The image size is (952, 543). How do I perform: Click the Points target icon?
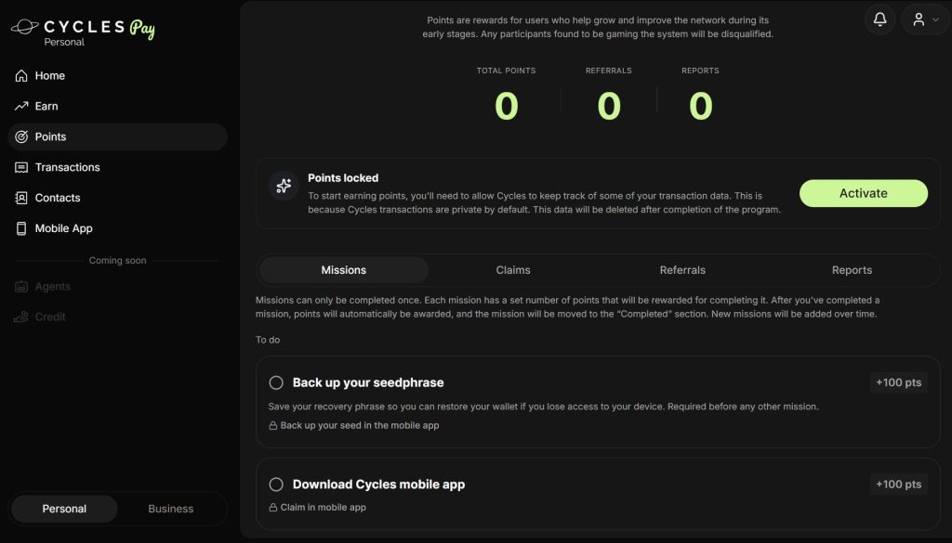pyautogui.click(x=21, y=137)
